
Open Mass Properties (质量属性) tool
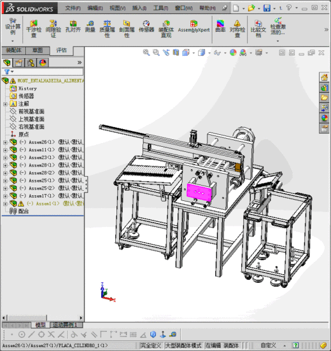coord(107,29)
